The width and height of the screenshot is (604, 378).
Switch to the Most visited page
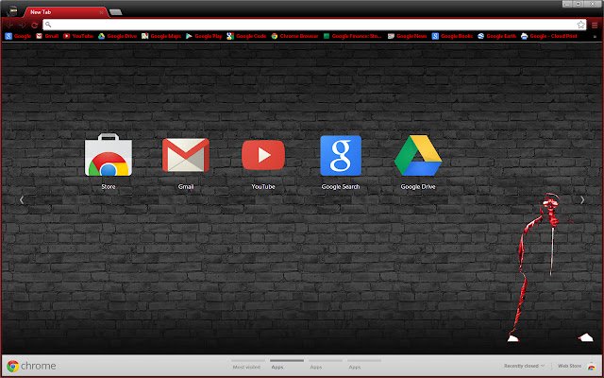(x=247, y=364)
